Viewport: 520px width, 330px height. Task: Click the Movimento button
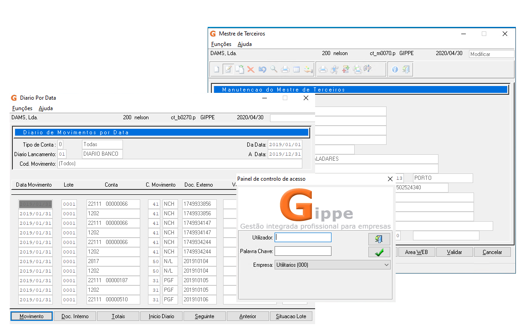(31, 316)
